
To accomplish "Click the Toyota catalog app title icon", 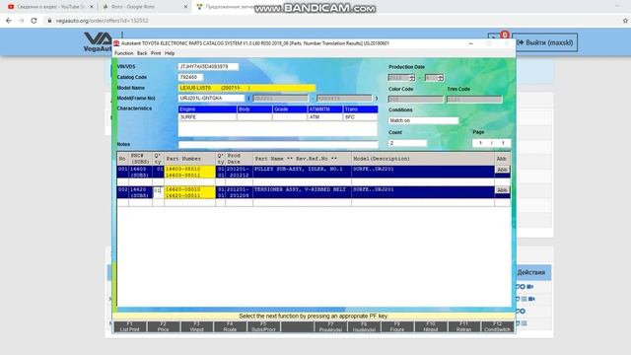I will [x=116, y=43].
